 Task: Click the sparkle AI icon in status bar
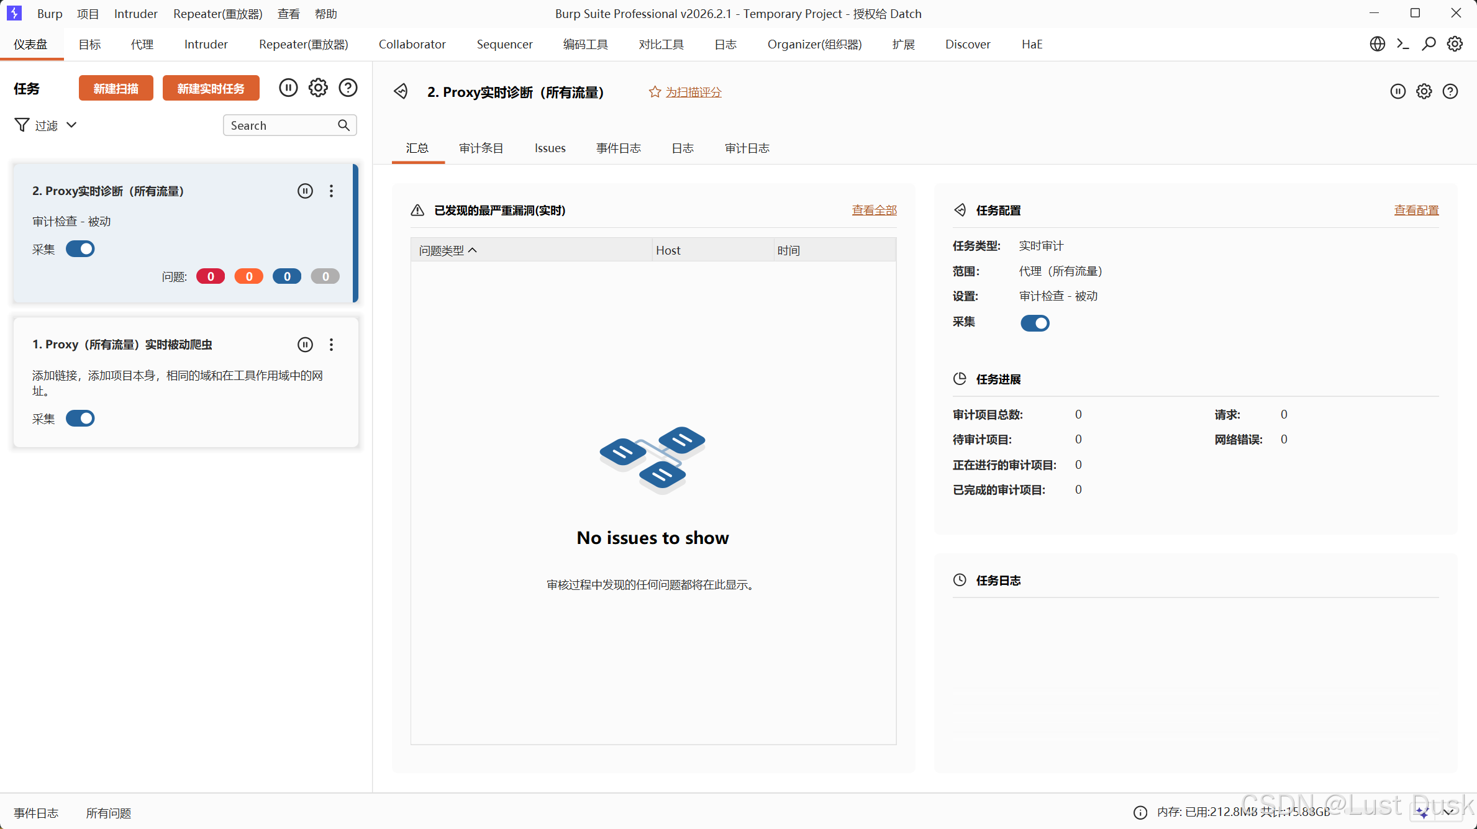[1423, 812]
